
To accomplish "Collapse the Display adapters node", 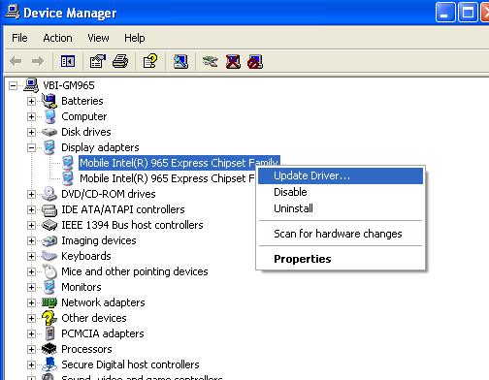I will coord(31,147).
